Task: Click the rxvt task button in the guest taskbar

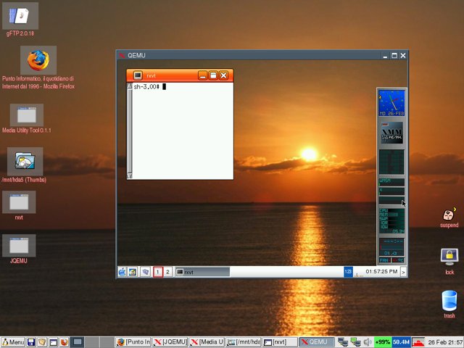Action: coord(202,272)
